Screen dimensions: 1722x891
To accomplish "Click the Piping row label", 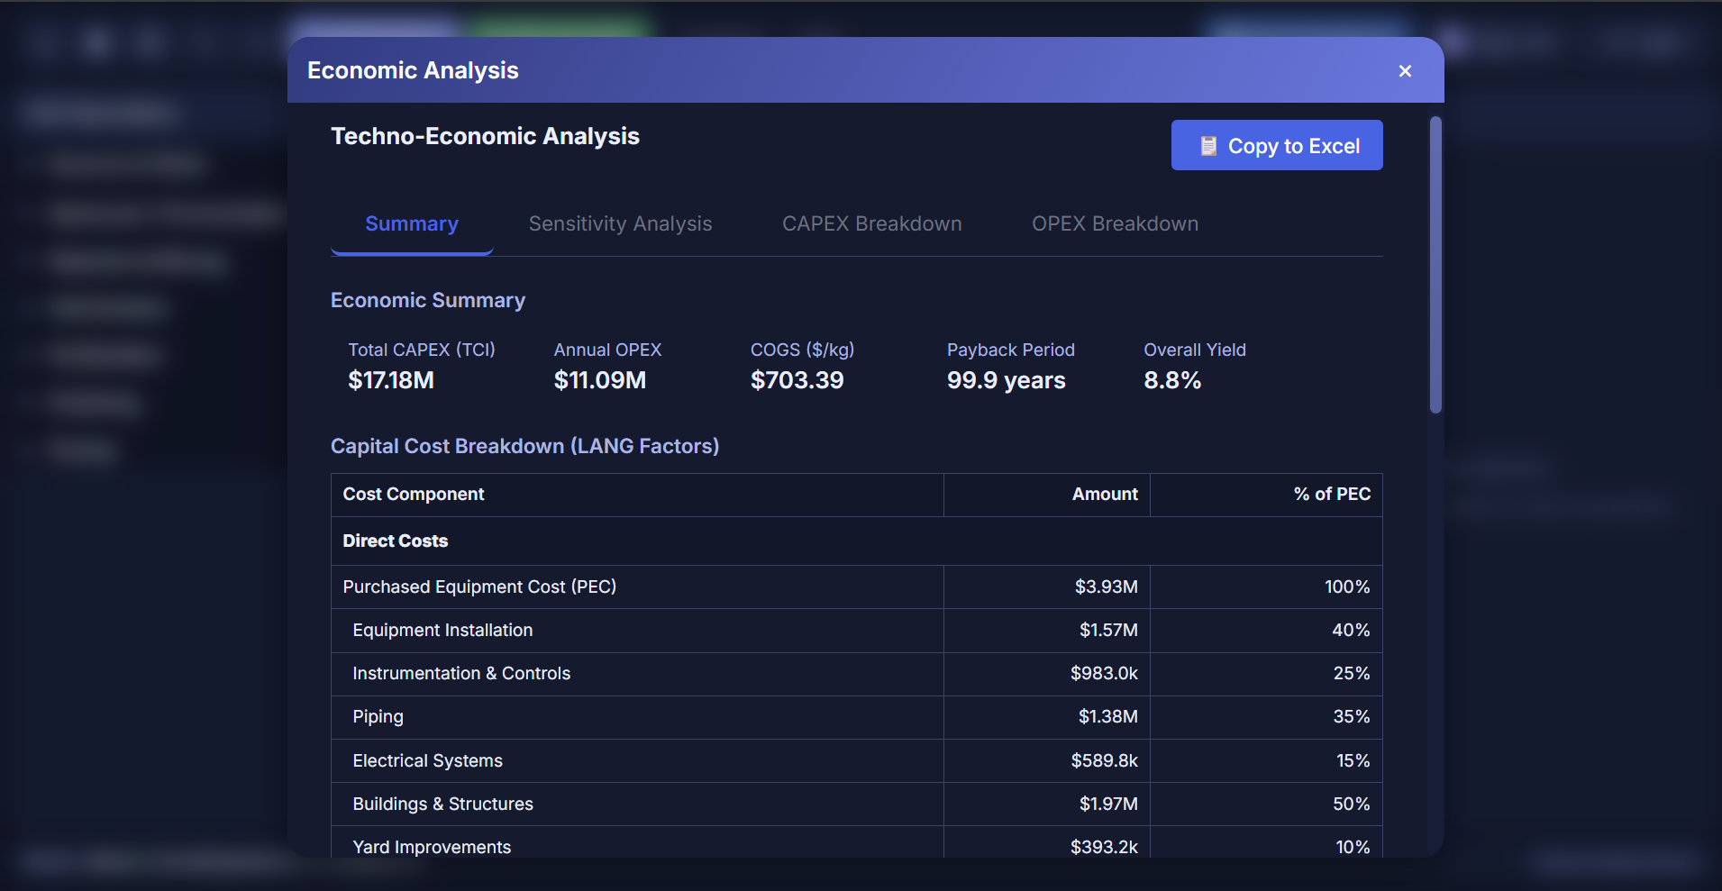I will coord(378,717).
